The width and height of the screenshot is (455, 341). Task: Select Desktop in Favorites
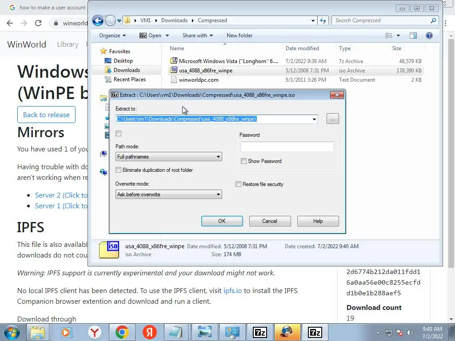tap(123, 60)
